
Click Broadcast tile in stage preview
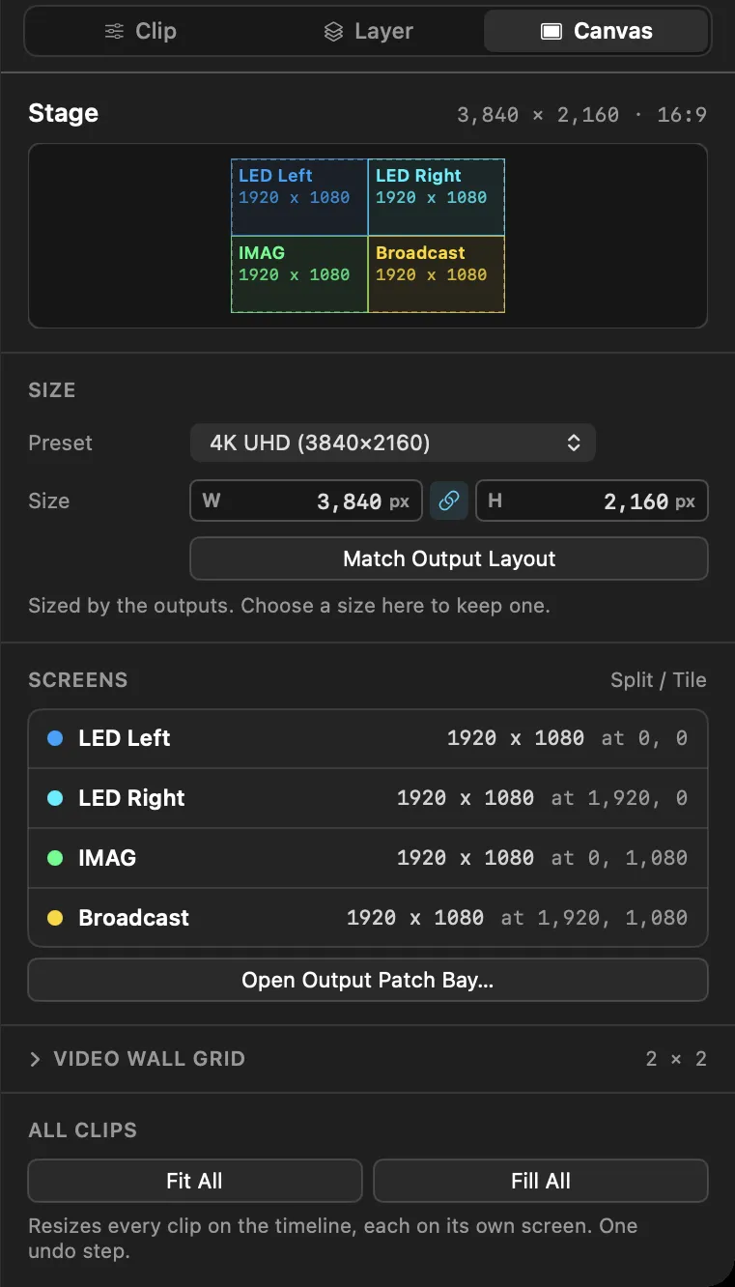pyautogui.click(x=437, y=274)
